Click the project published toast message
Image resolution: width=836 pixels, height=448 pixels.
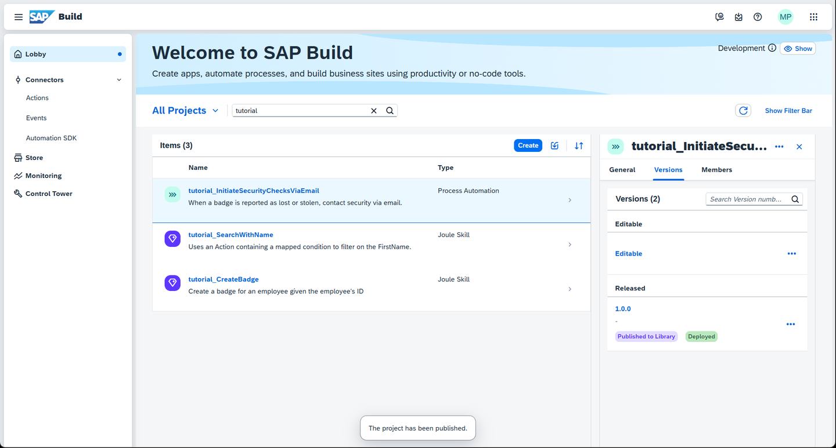pos(418,428)
